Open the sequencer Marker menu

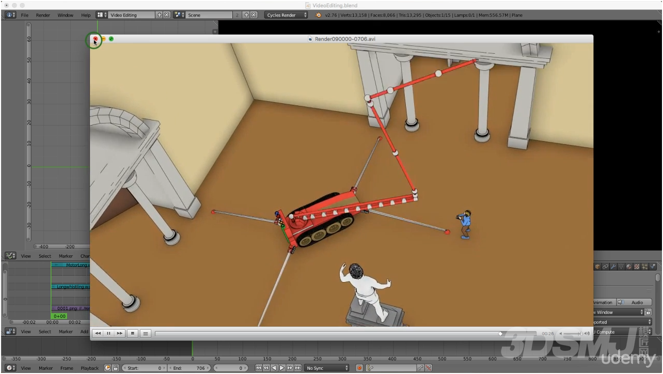coord(66,332)
